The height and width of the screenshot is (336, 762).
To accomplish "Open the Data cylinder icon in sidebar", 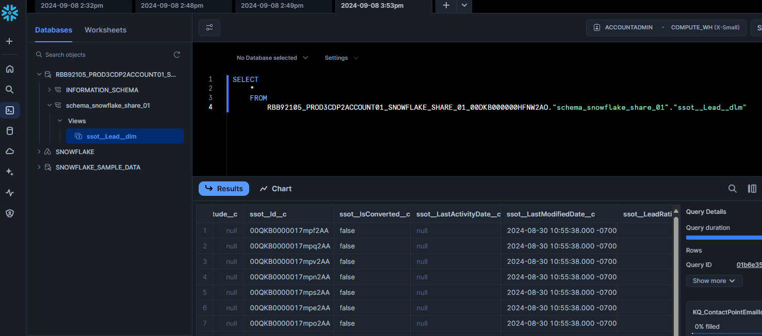I will coord(9,131).
